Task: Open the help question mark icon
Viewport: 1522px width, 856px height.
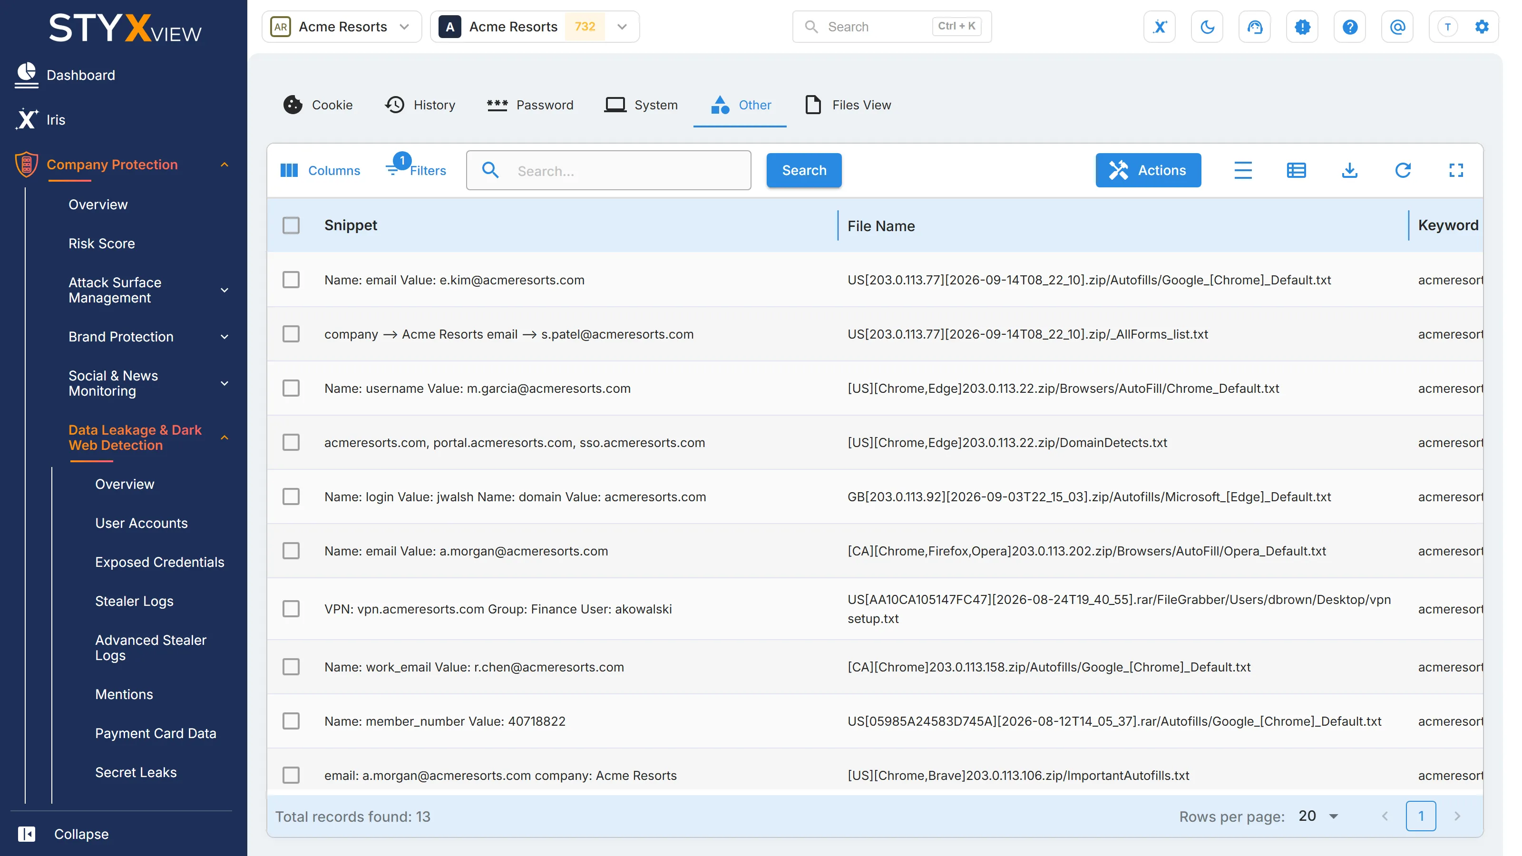Action: [x=1349, y=27]
